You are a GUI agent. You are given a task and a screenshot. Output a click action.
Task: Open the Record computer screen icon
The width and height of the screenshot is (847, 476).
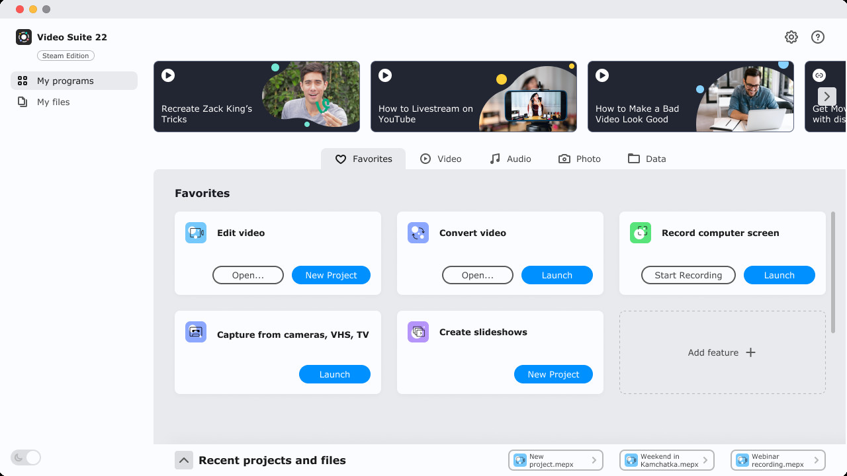[x=640, y=232]
